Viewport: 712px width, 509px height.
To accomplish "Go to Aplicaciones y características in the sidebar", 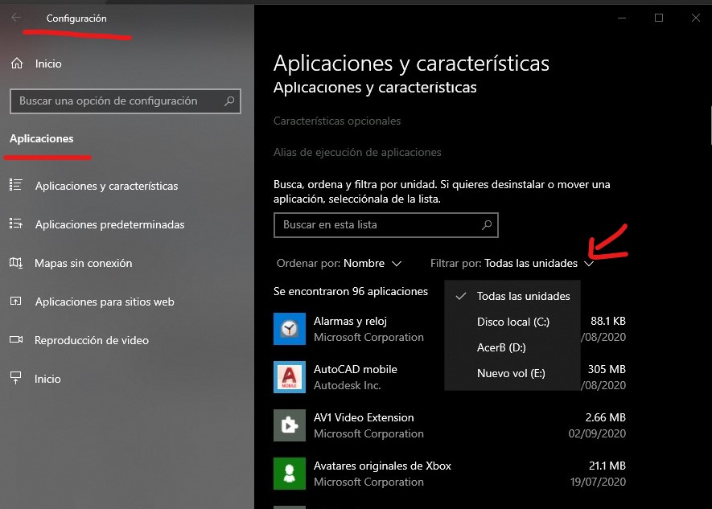I will [106, 186].
